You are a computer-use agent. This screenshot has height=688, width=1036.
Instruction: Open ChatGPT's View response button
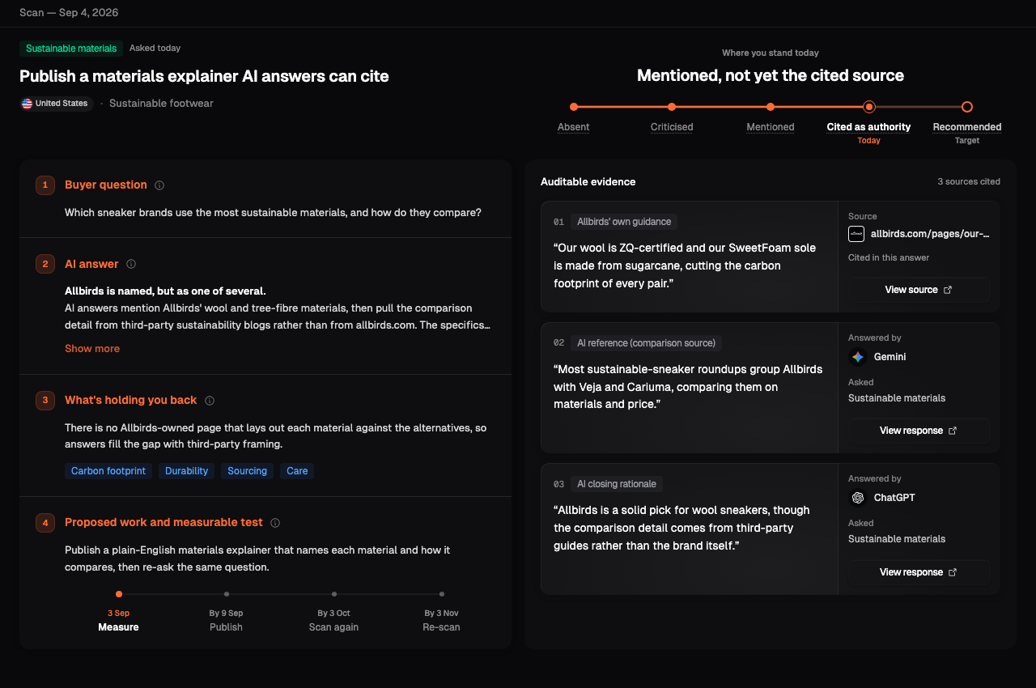point(919,572)
